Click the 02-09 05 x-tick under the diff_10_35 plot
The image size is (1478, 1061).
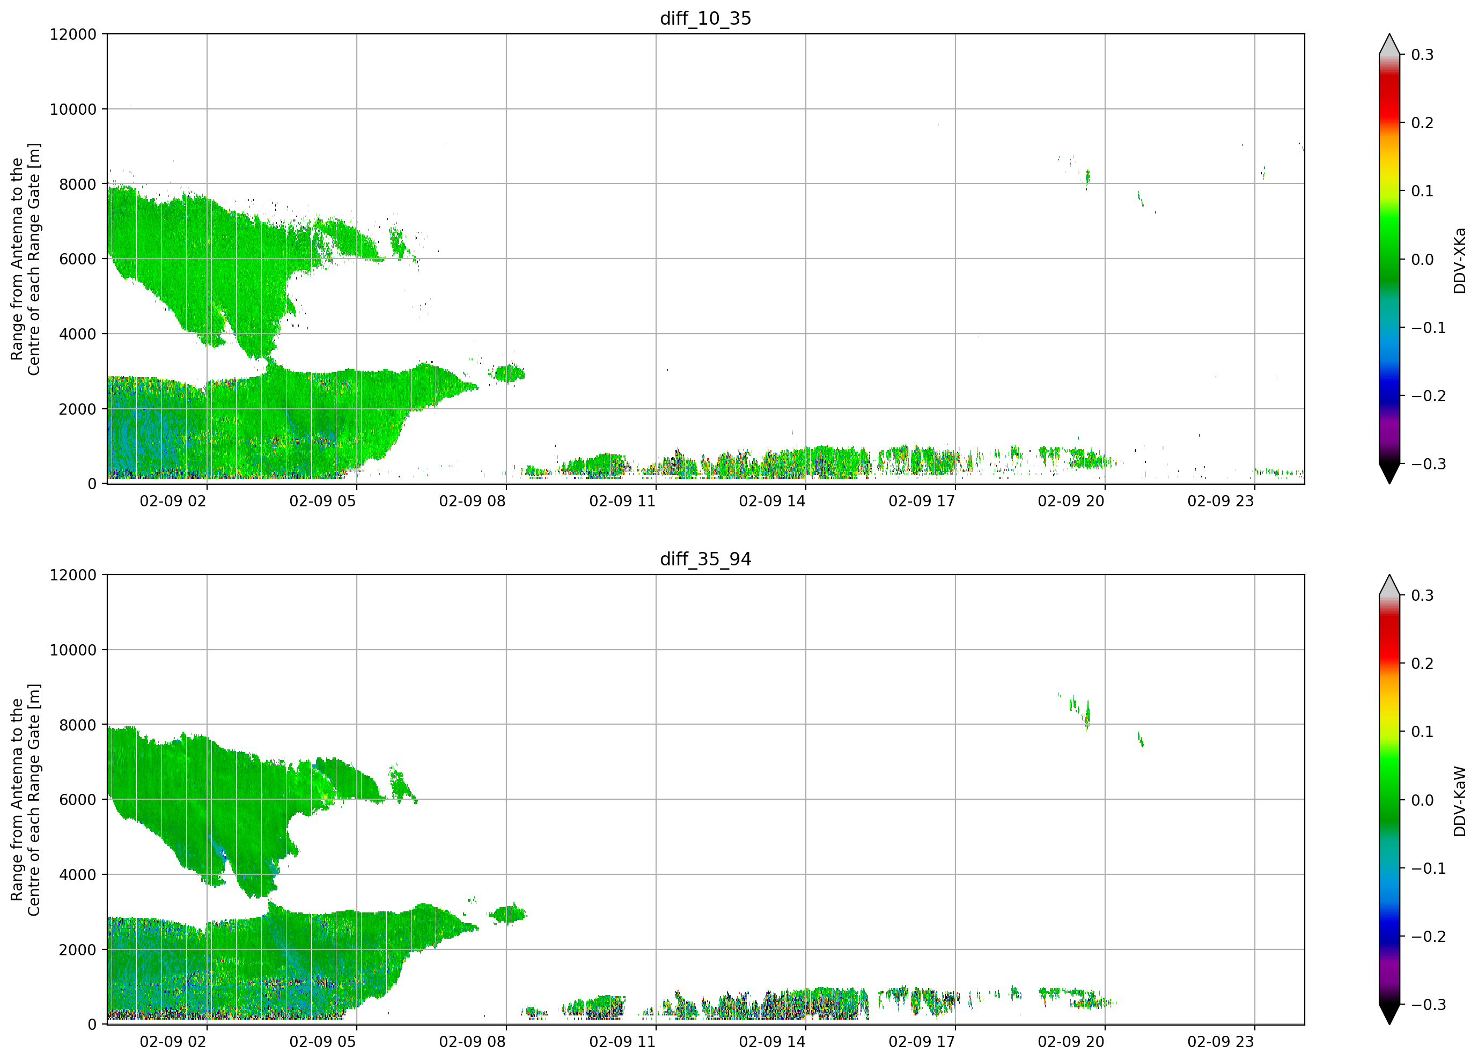[x=322, y=501]
